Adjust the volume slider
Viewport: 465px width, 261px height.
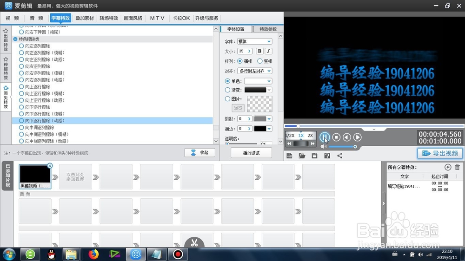pos(342,147)
